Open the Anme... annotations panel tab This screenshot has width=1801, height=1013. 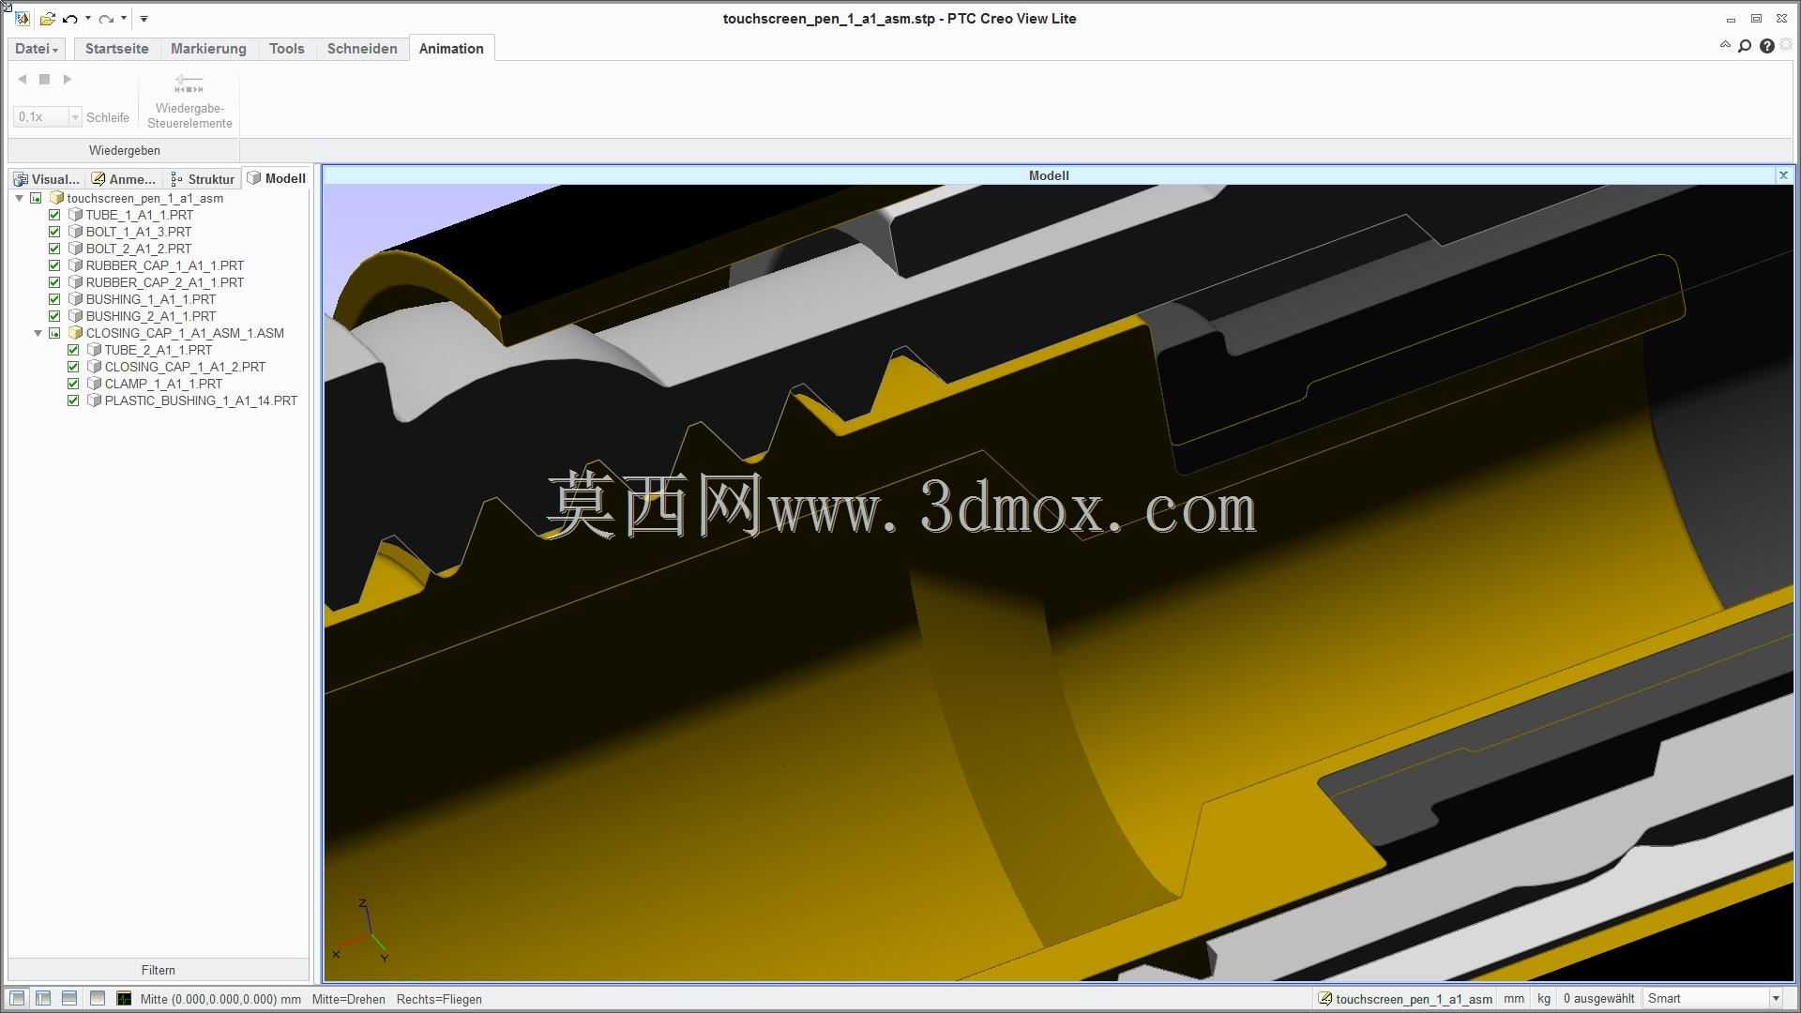pyautogui.click(x=124, y=179)
